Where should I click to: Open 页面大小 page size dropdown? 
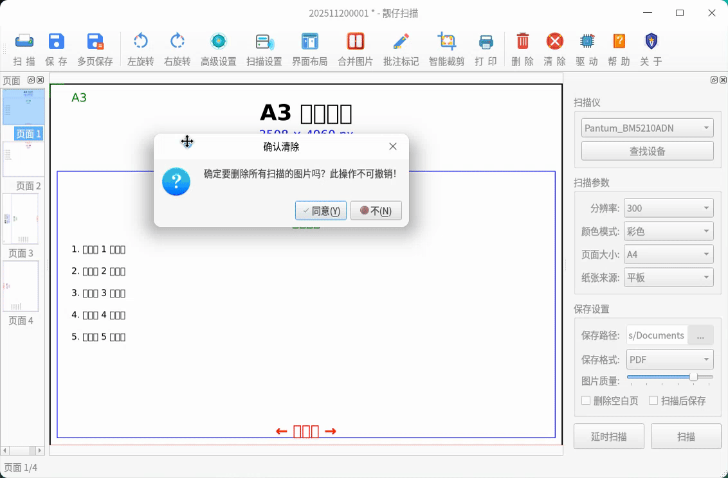point(669,254)
